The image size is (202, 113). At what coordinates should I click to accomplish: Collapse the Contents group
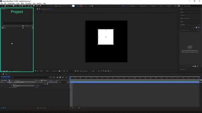10,84
